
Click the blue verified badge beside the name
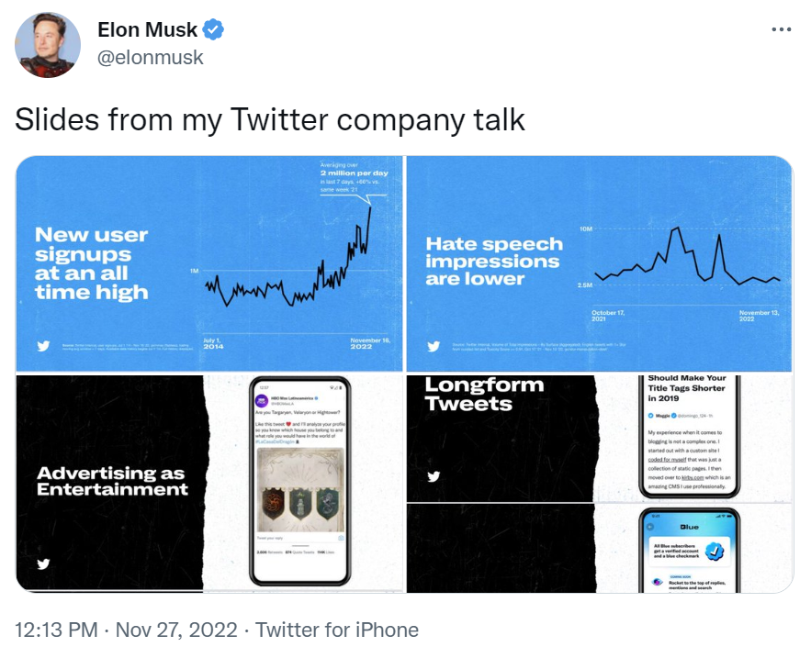pos(213,30)
